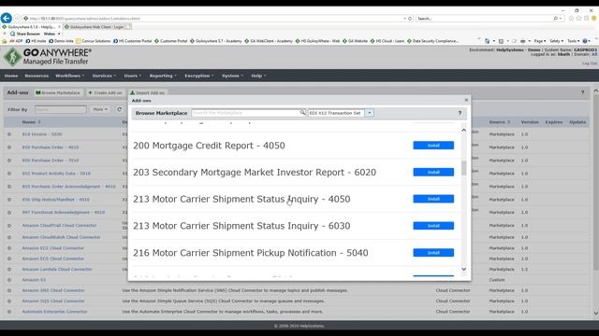
Task: Click the Expires column header
Action: click(x=553, y=122)
